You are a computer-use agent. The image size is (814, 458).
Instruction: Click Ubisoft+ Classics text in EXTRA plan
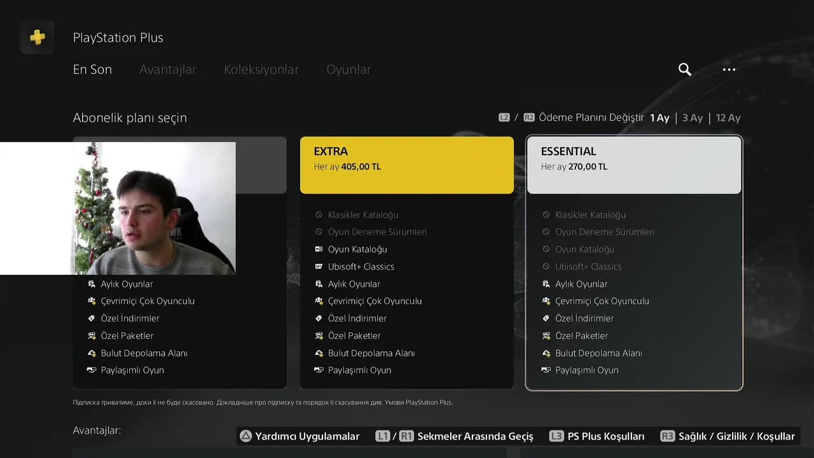click(x=361, y=267)
